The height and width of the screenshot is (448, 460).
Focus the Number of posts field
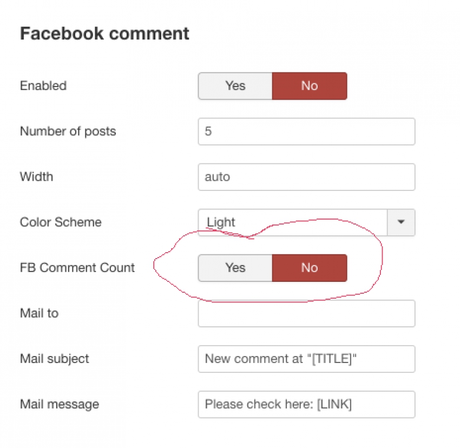pos(306,131)
